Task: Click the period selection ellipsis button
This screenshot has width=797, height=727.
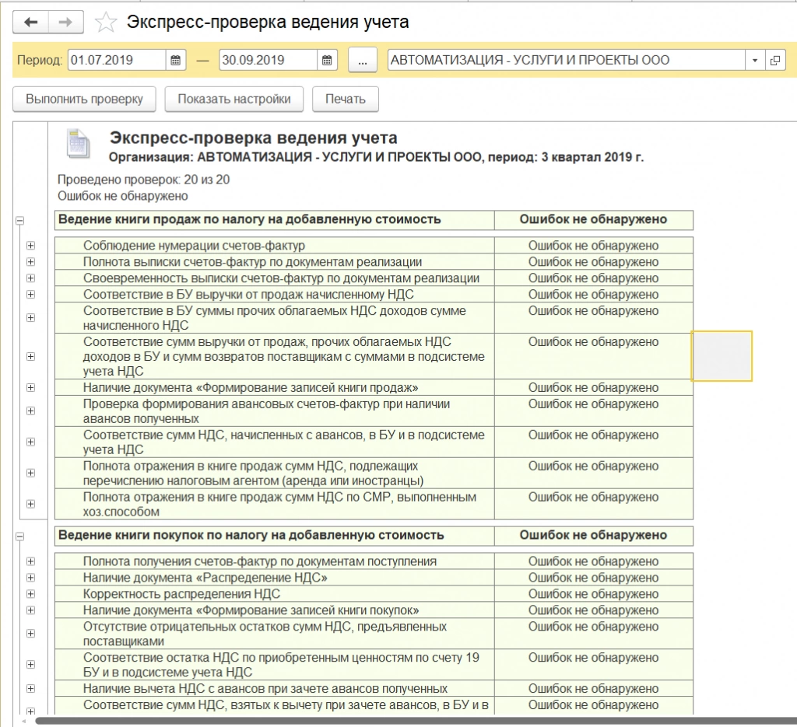Action: [362, 61]
